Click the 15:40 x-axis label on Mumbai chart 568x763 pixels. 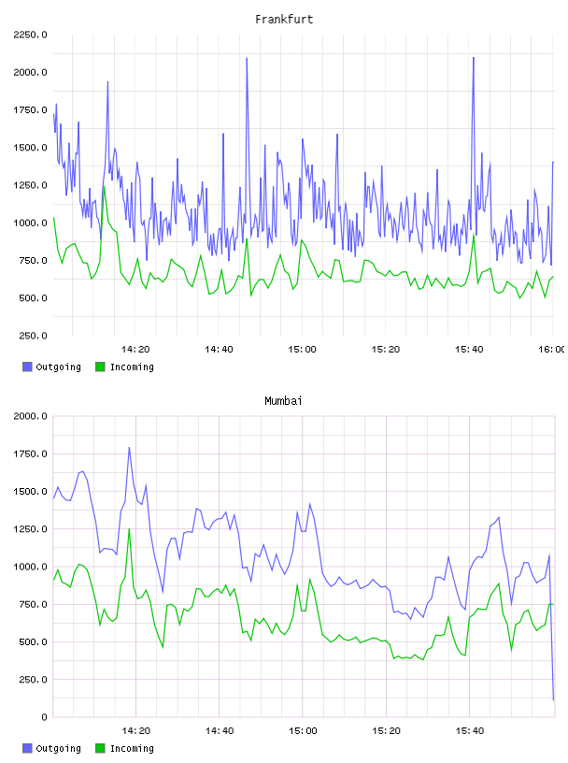click(470, 731)
